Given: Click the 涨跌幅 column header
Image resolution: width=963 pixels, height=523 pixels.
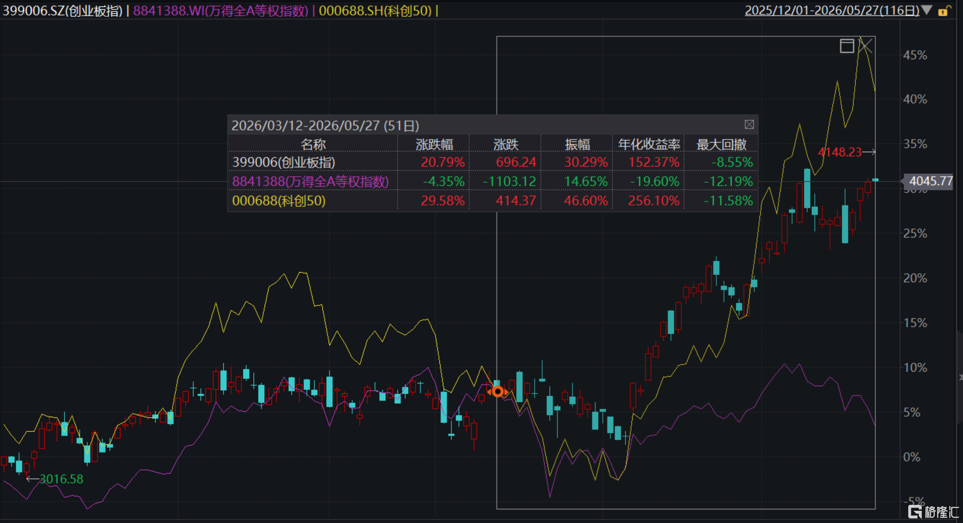Looking at the screenshot, I should (x=434, y=145).
